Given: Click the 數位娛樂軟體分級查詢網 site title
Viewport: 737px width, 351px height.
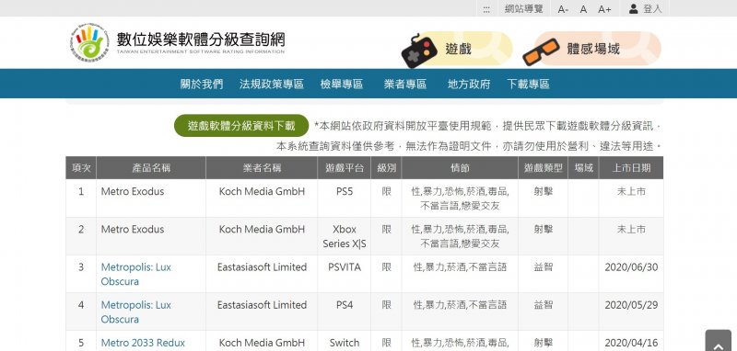Looking at the screenshot, I should click(201, 40).
